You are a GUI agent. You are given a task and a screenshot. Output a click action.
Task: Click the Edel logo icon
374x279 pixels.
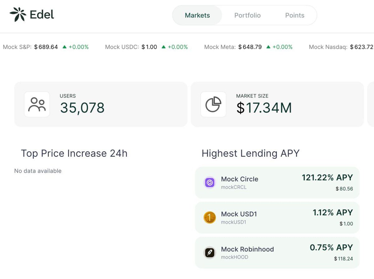coord(18,14)
